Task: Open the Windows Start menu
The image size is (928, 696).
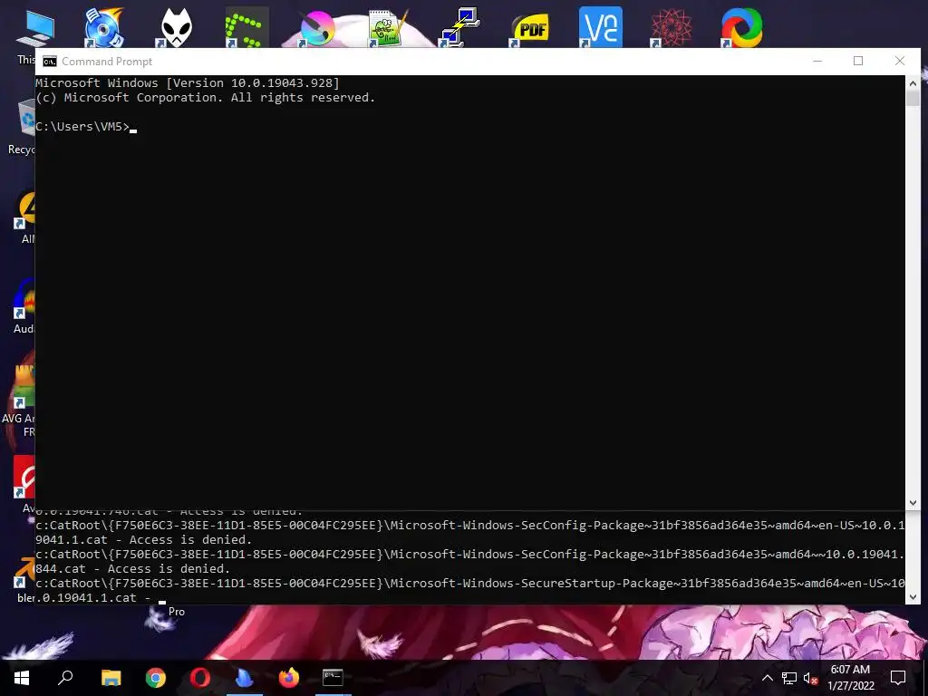Action: (22, 677)
